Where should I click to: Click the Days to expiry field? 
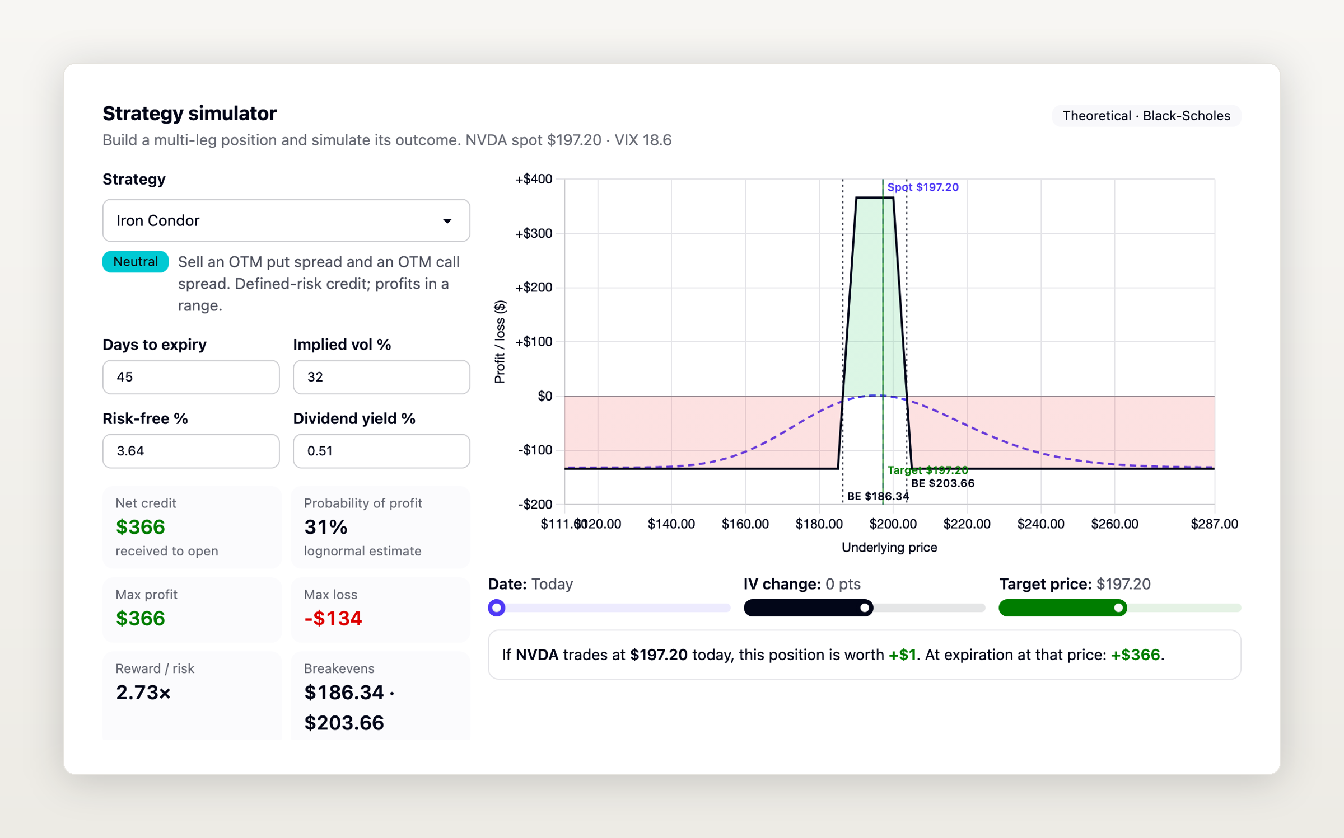coord(191,376)
